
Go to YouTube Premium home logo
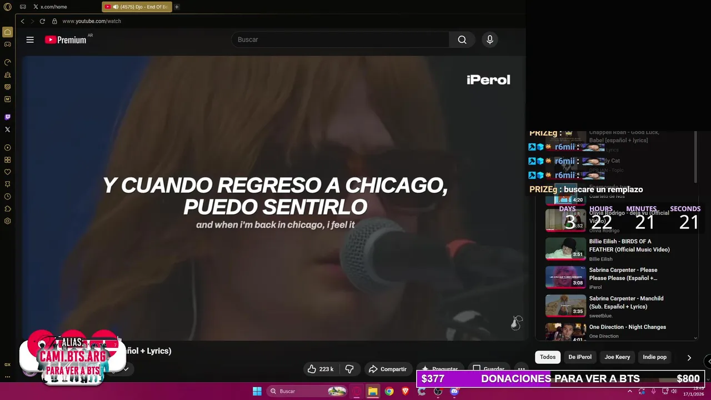[66, 39]
